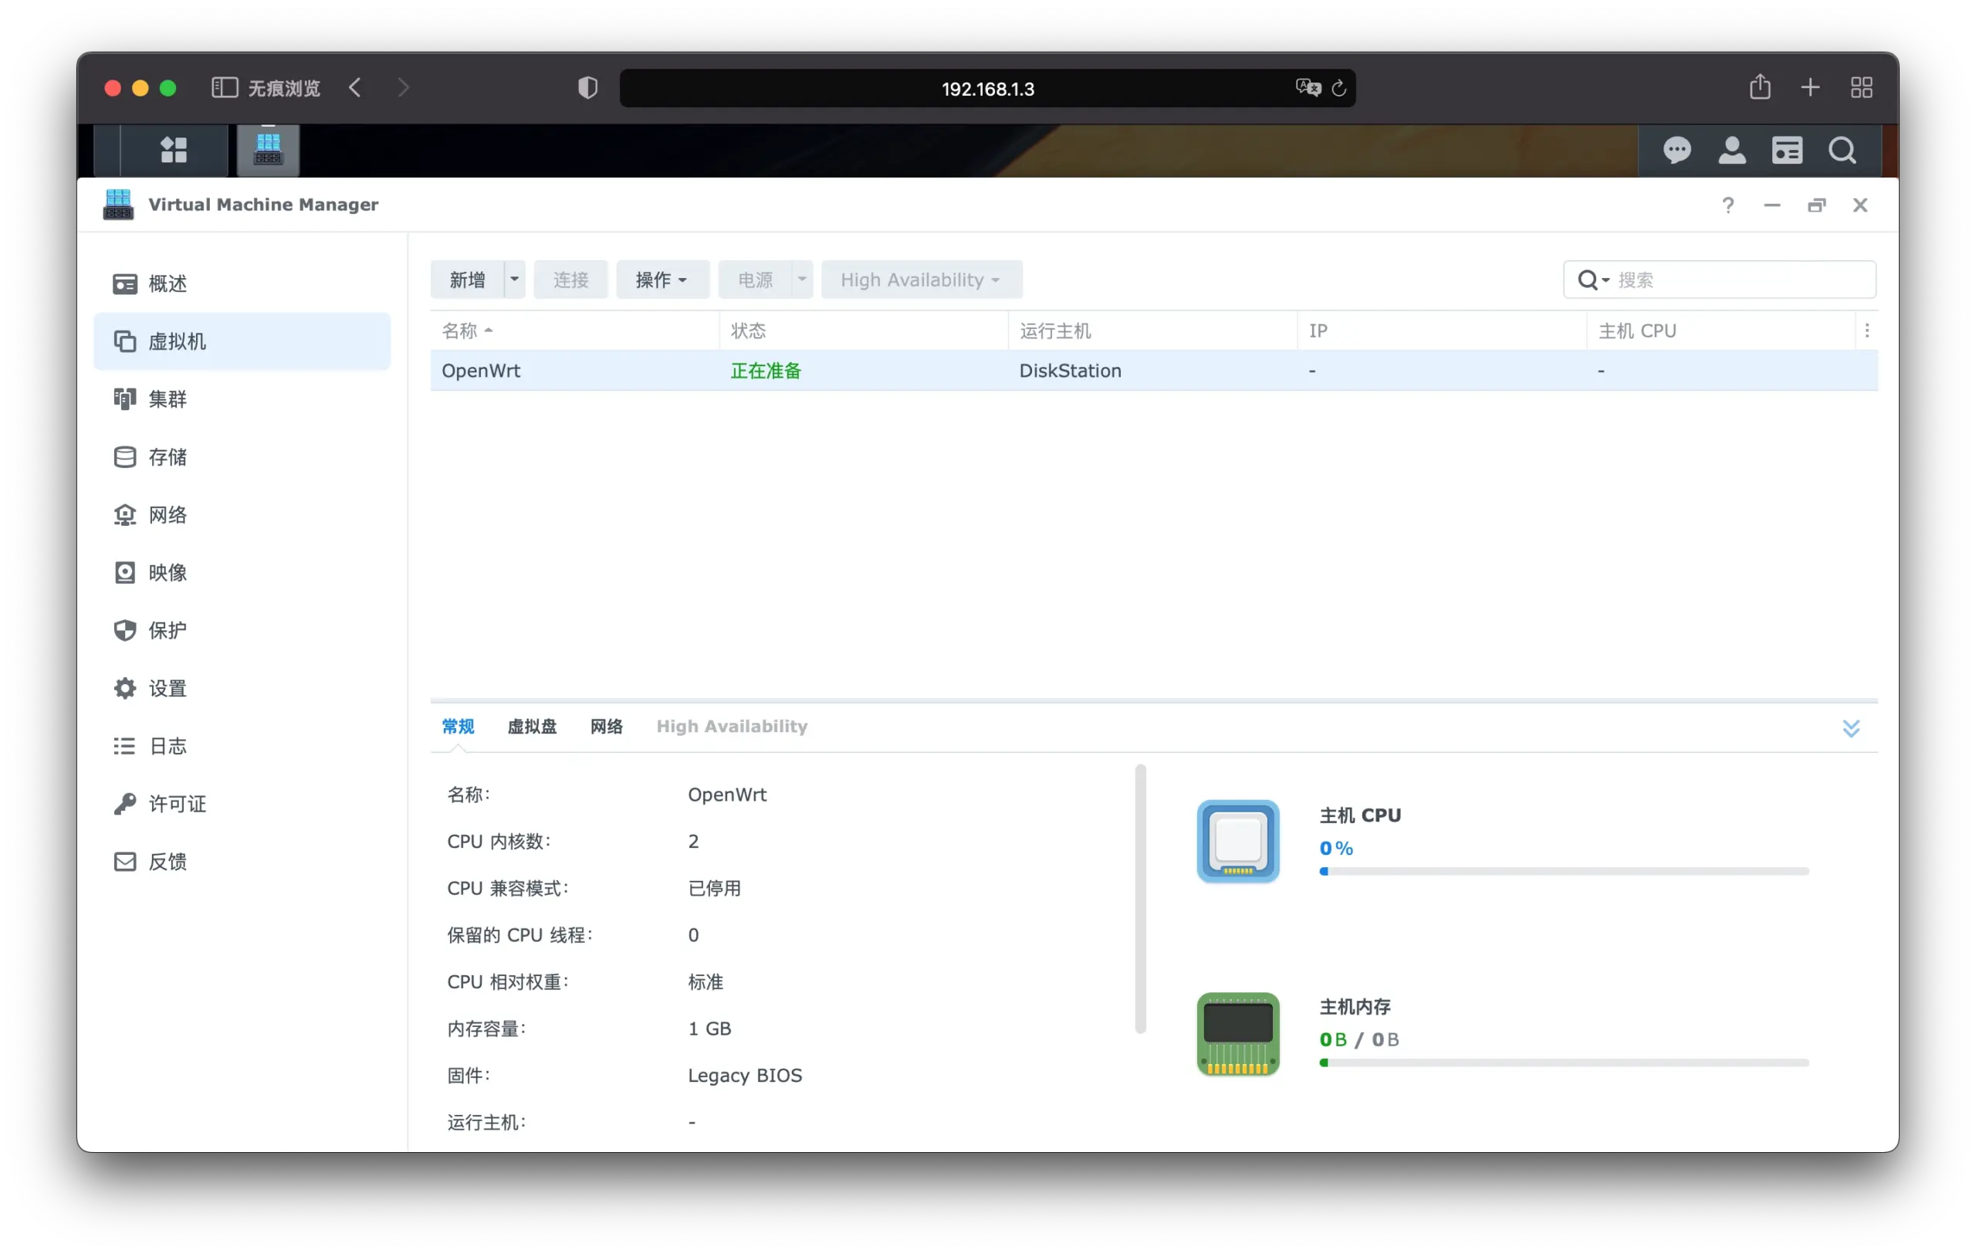The width and height of the screenshot is (1976, 1254).
Task: Open the user account options icon
Action: pos(1731,150)
